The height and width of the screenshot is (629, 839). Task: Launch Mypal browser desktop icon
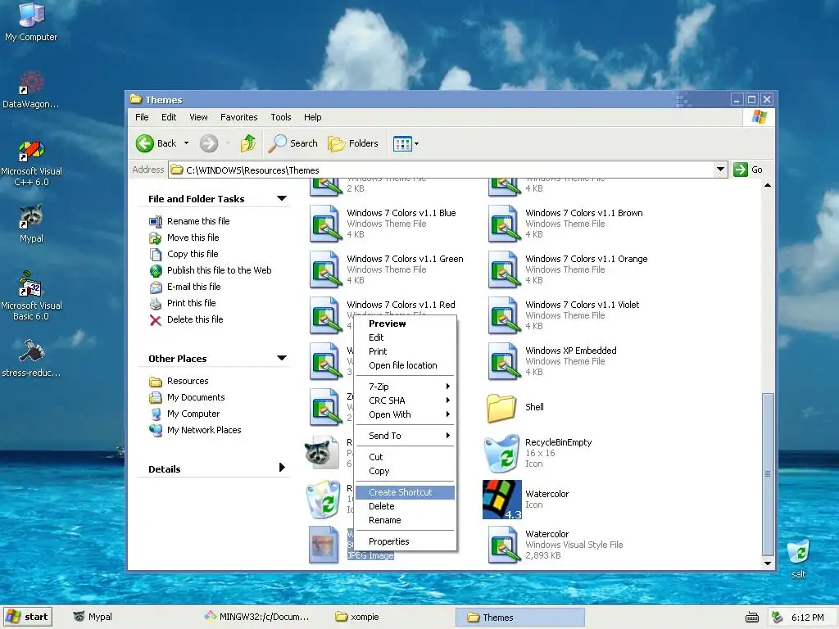[31, 224]
